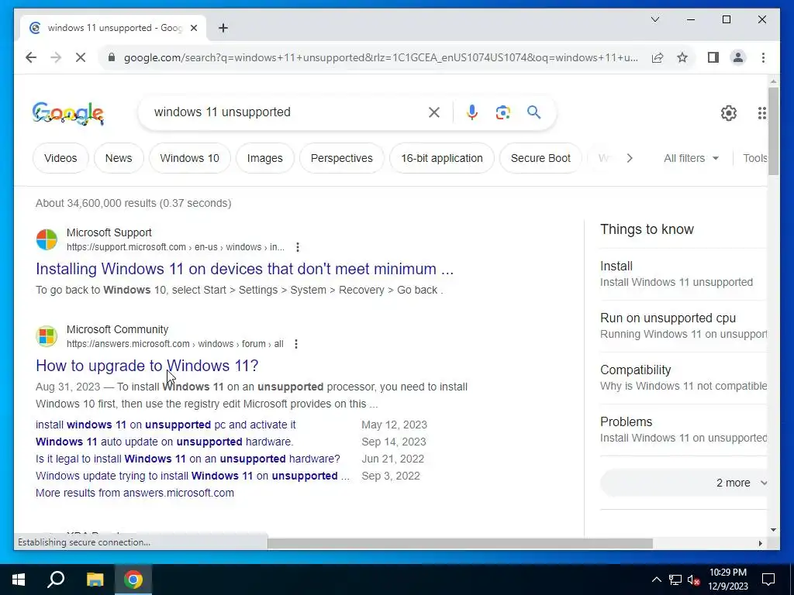Bookmark this page with star icon

pyautogui.click(x=682, y=57)
